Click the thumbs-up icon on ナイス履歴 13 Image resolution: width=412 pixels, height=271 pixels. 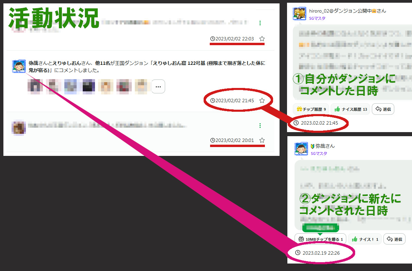point(337,109)
